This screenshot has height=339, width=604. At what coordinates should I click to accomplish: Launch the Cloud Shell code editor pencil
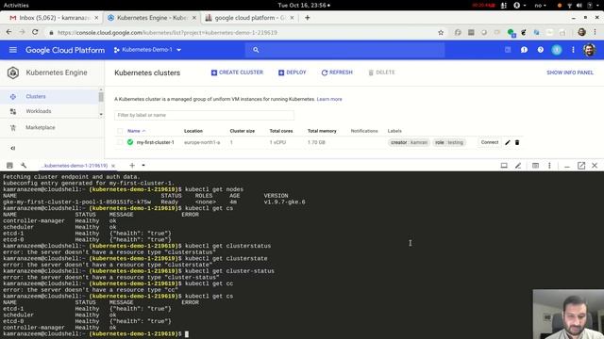click(x=518, y=166)
